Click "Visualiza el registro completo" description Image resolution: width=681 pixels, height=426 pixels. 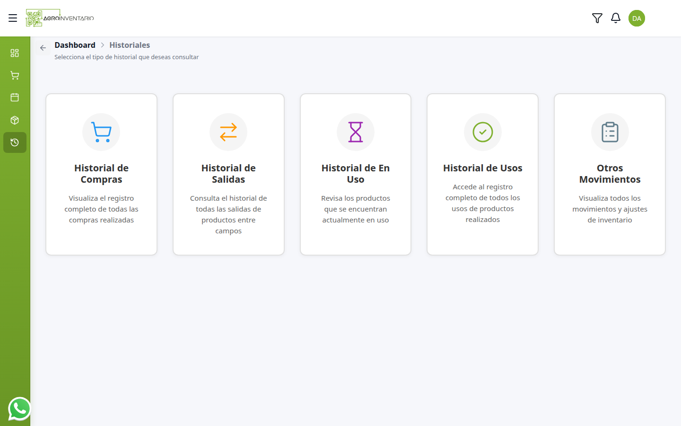(101, 209)
